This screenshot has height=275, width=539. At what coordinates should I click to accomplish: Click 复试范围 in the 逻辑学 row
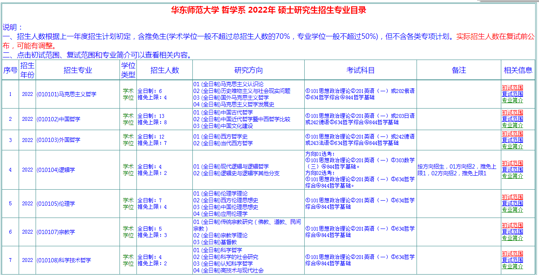(512, 170)
